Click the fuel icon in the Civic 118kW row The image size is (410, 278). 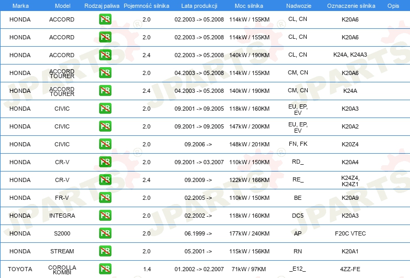[105, 108]
